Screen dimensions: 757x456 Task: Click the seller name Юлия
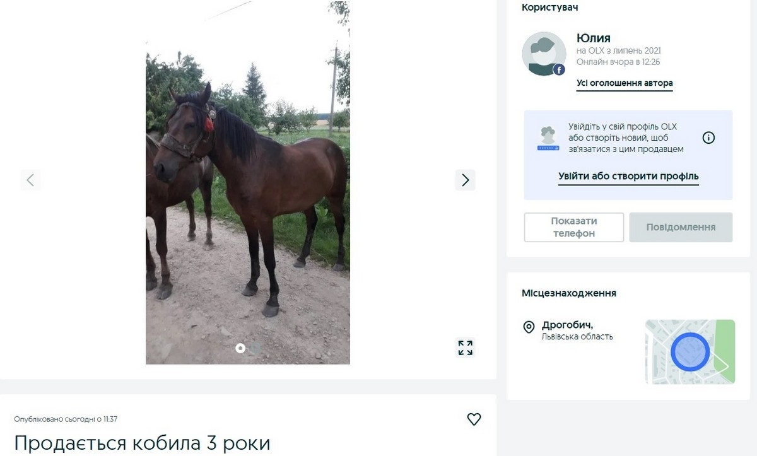[x=594, y=38]
